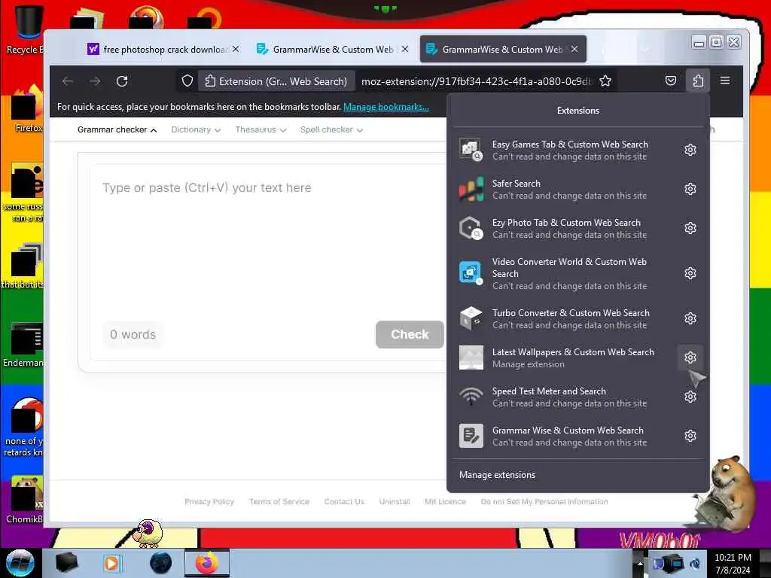The height and width of the screenshot is (578, 771).
Task: Reload the current page
Action: (x=122, y=81)
